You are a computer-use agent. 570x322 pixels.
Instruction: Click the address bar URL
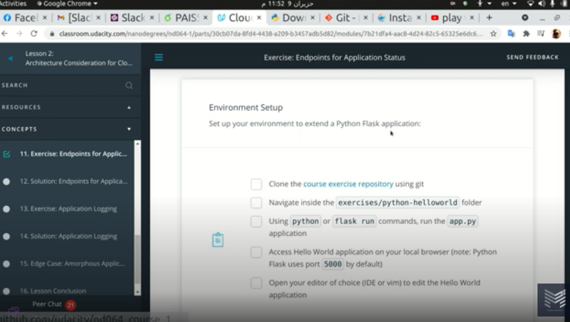click(271, 34)
